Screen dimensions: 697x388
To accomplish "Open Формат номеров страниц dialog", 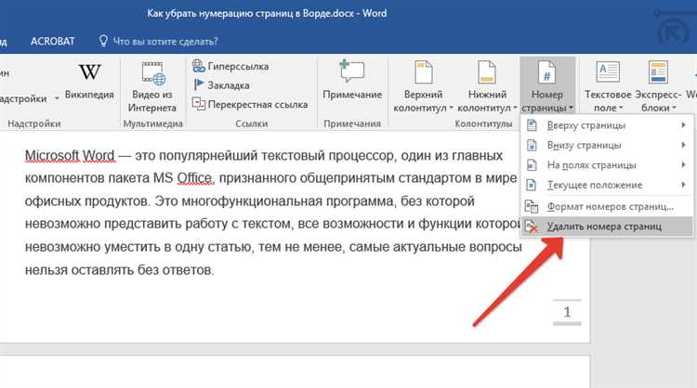I will [x=607, y=206].
